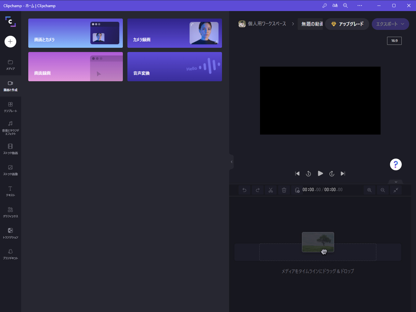This screenshot has width=416, height=312.
Task: Open the テキスト tool panel
Action: click(10, 191)
